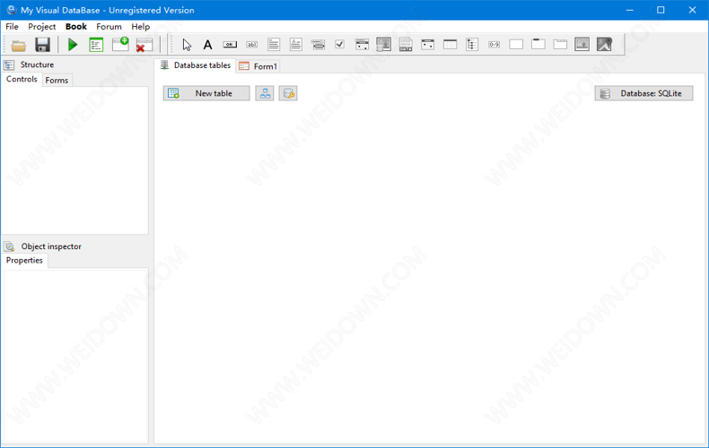Close the My Visual DataBase window
The width and height of the screenshot is (709, 448).
pos(692,10)
